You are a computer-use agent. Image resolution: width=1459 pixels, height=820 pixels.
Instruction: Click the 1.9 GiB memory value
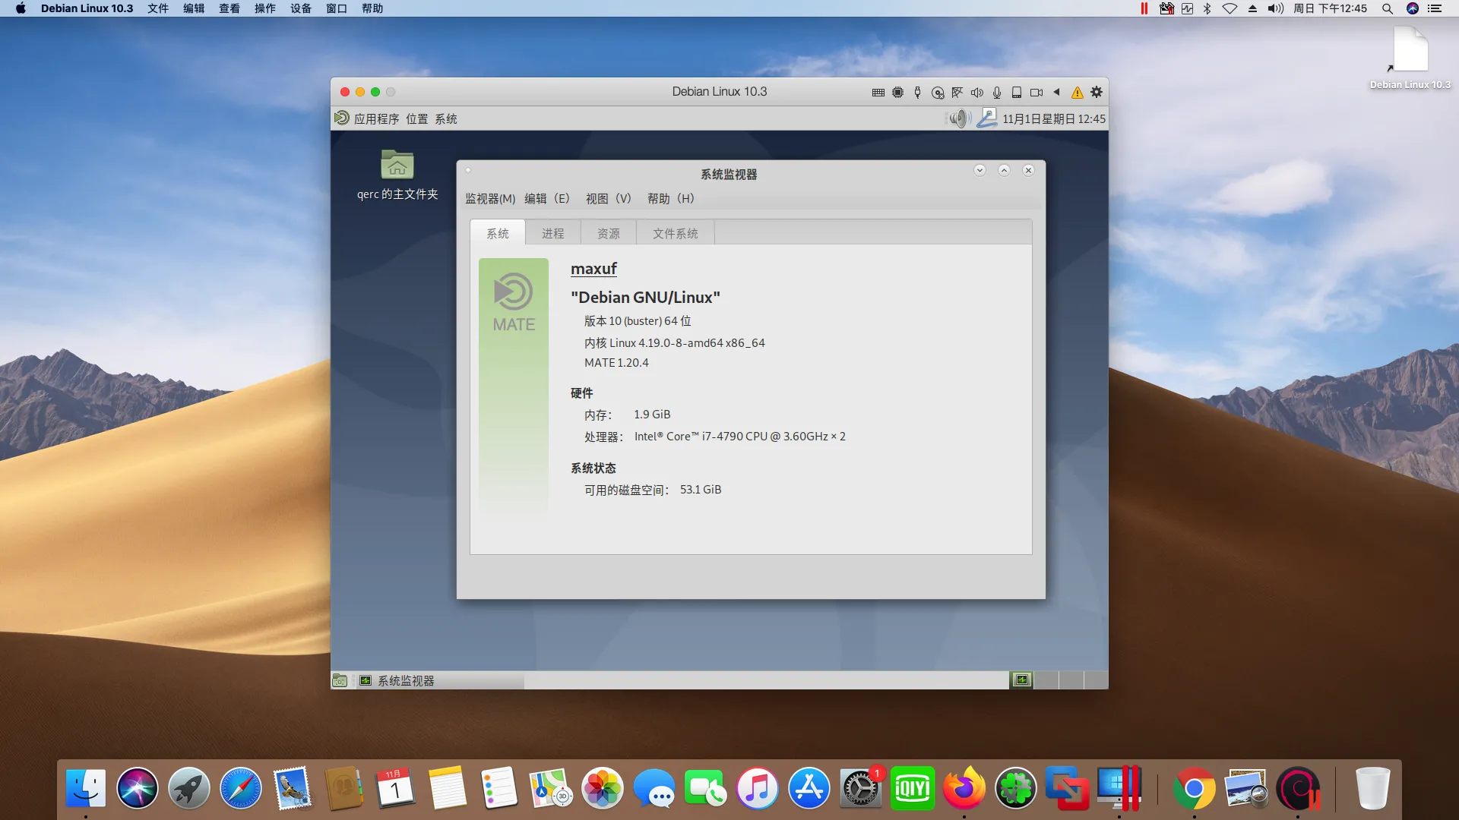(652, 415)
